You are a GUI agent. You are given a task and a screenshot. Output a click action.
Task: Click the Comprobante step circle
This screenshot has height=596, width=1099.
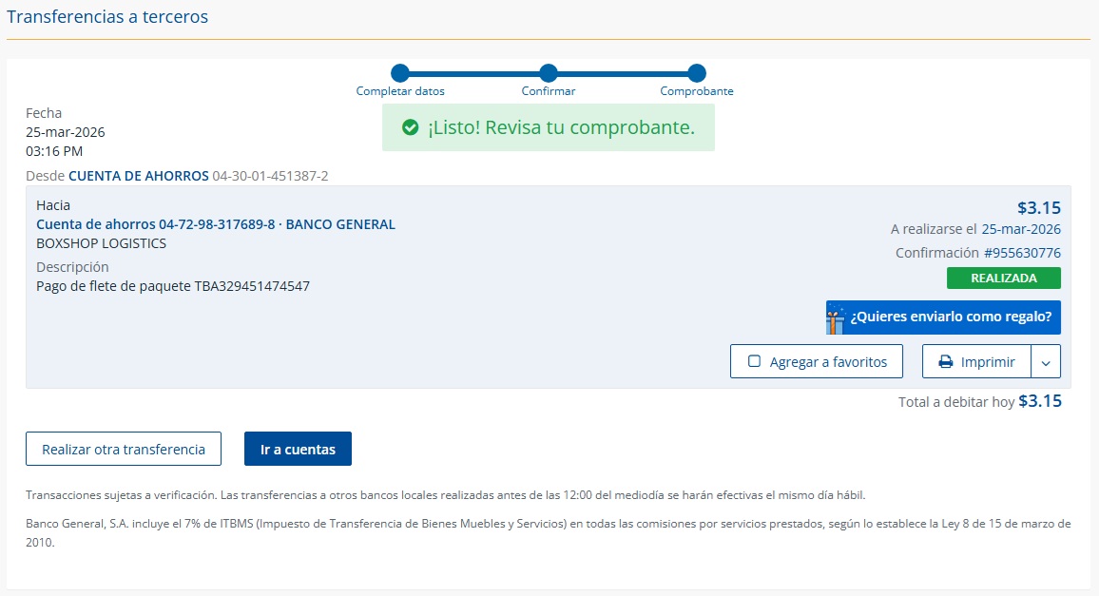(697, 73)
